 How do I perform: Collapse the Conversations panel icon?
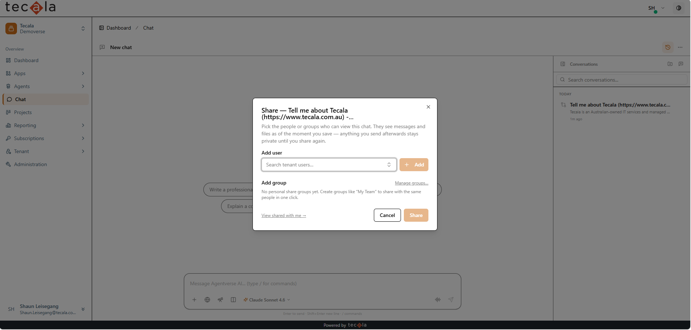tap(563, 64)
